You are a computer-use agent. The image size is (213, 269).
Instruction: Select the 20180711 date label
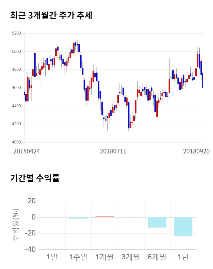pos(113,151)
